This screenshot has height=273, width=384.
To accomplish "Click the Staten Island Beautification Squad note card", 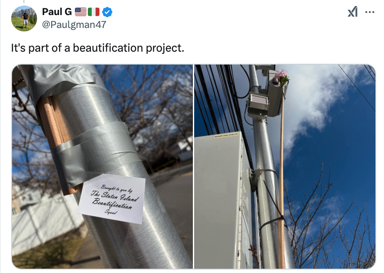I will tap(111, 199).
